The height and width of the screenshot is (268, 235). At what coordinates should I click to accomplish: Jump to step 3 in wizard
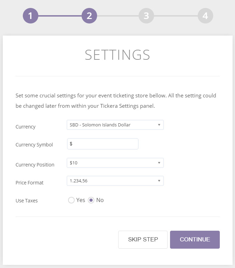pos(146,16)
